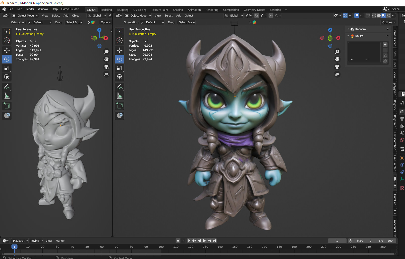405x259 pixels.
Task: Switch to wireframe shading in right viewport
Action: coord(374,16)
